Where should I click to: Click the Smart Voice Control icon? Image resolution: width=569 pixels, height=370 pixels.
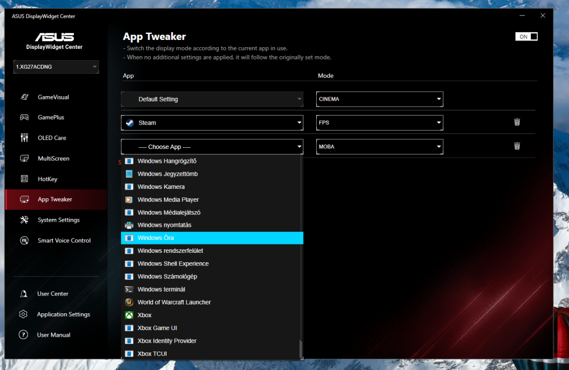[24, 241]
